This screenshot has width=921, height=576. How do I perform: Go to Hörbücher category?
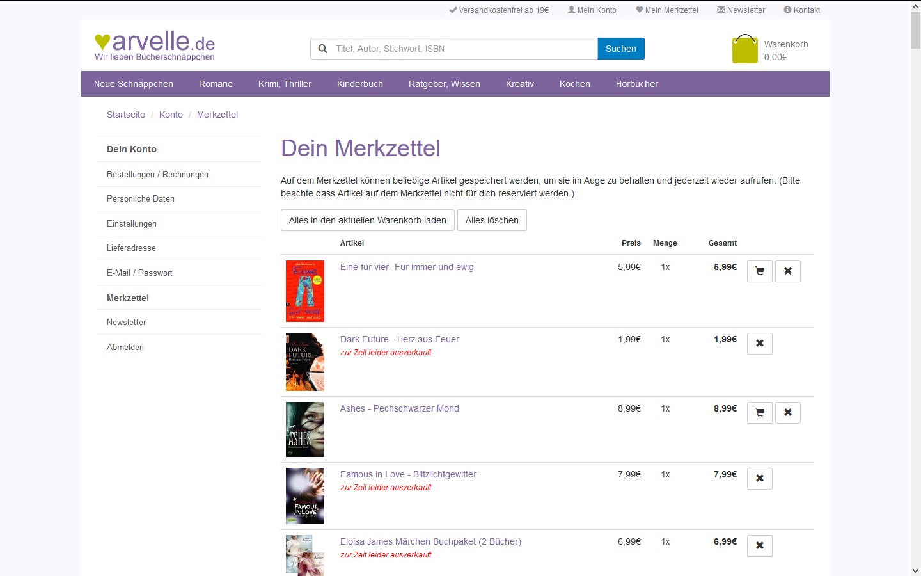tap(636, 84)
